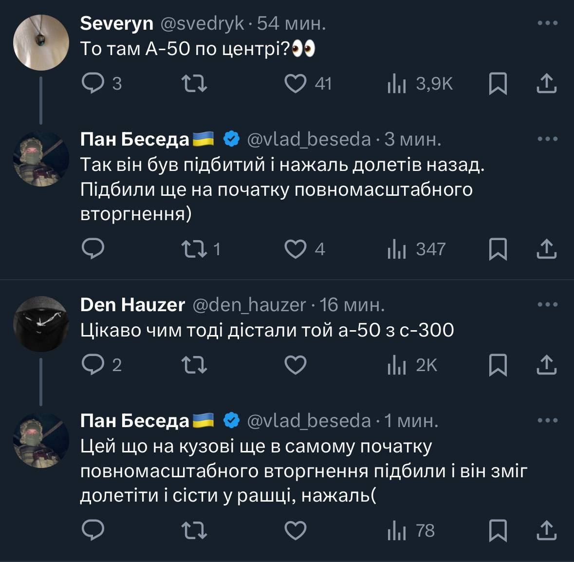
Task: Like Den Hauzer's tweet about с-300
Action: coord(295,365)
